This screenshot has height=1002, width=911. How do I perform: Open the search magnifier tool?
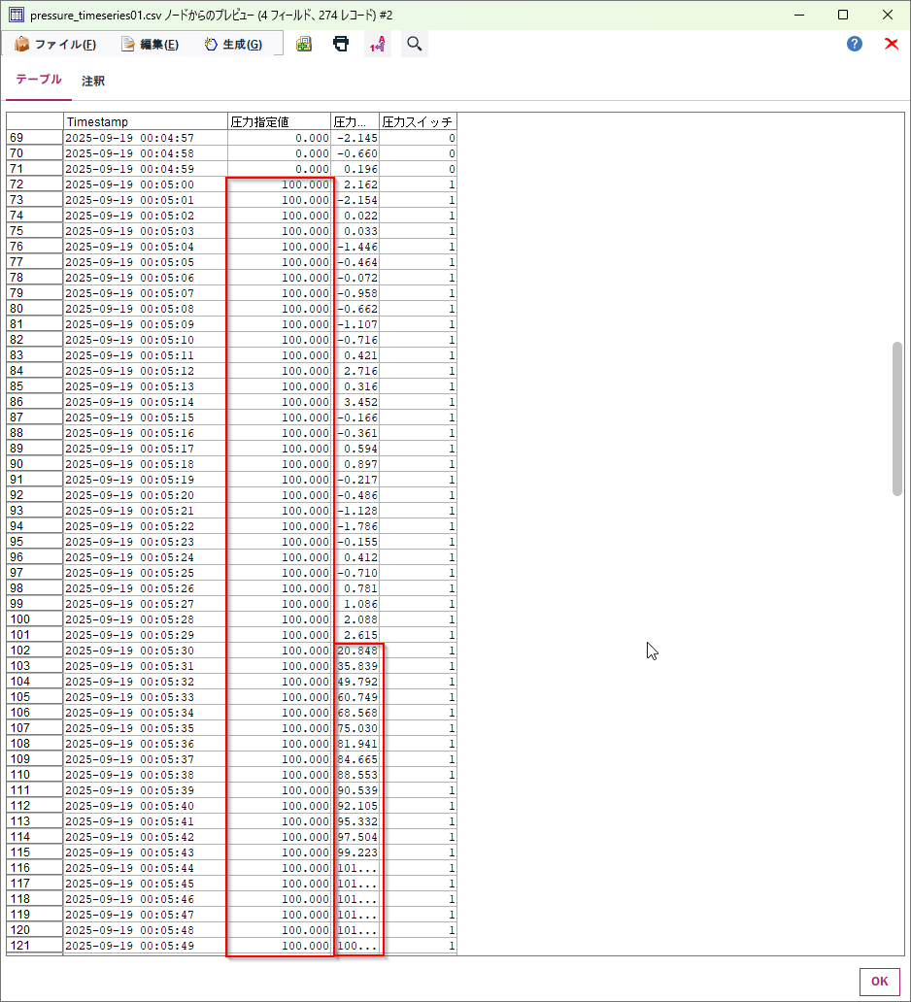[x=415, y=44]
